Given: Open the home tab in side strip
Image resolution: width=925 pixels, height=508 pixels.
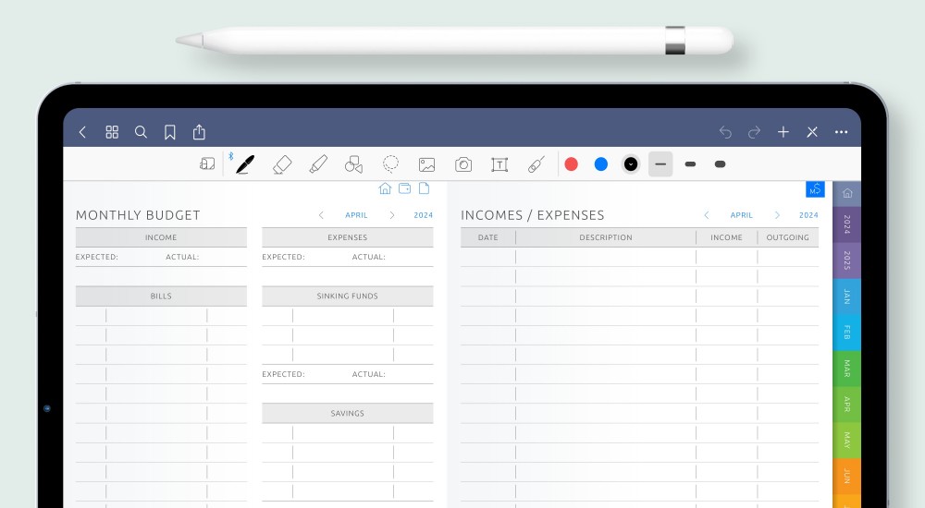Looking at the screenshot, I should [847, 193].
